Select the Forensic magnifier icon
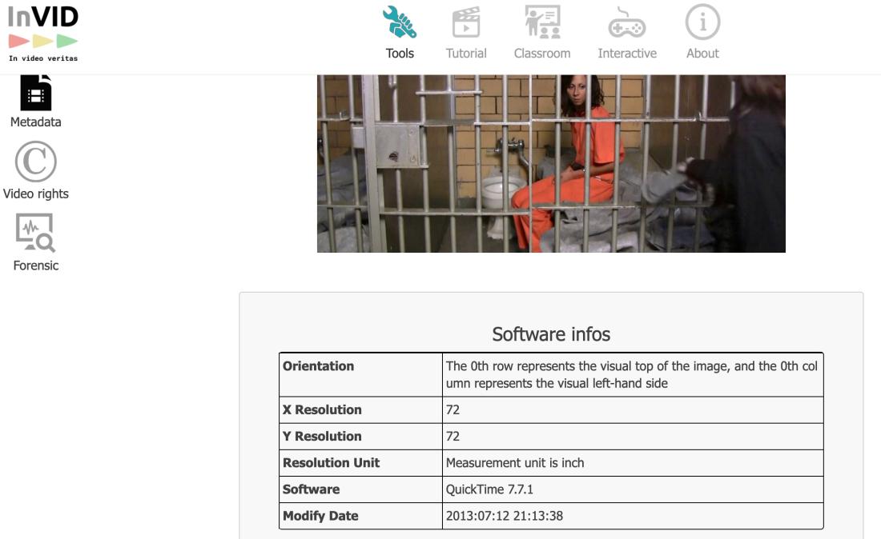Image resolution: width=881 pixels, height=539 pixels. tap(35, 232)
